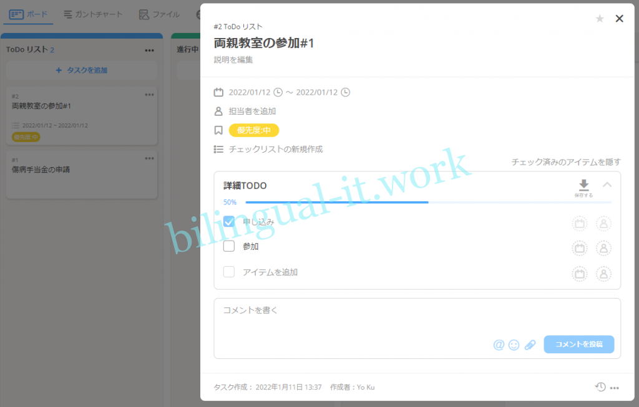Viewport: 639px width, 407px height.
Task: Check the 参加 checklist item
Action: click(x=229, y=246)
